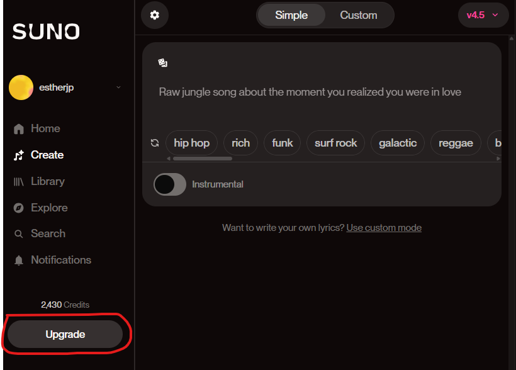516x370 pixels.
Task: Expand the estherjp account menu chevron
Action: point(118,87)
